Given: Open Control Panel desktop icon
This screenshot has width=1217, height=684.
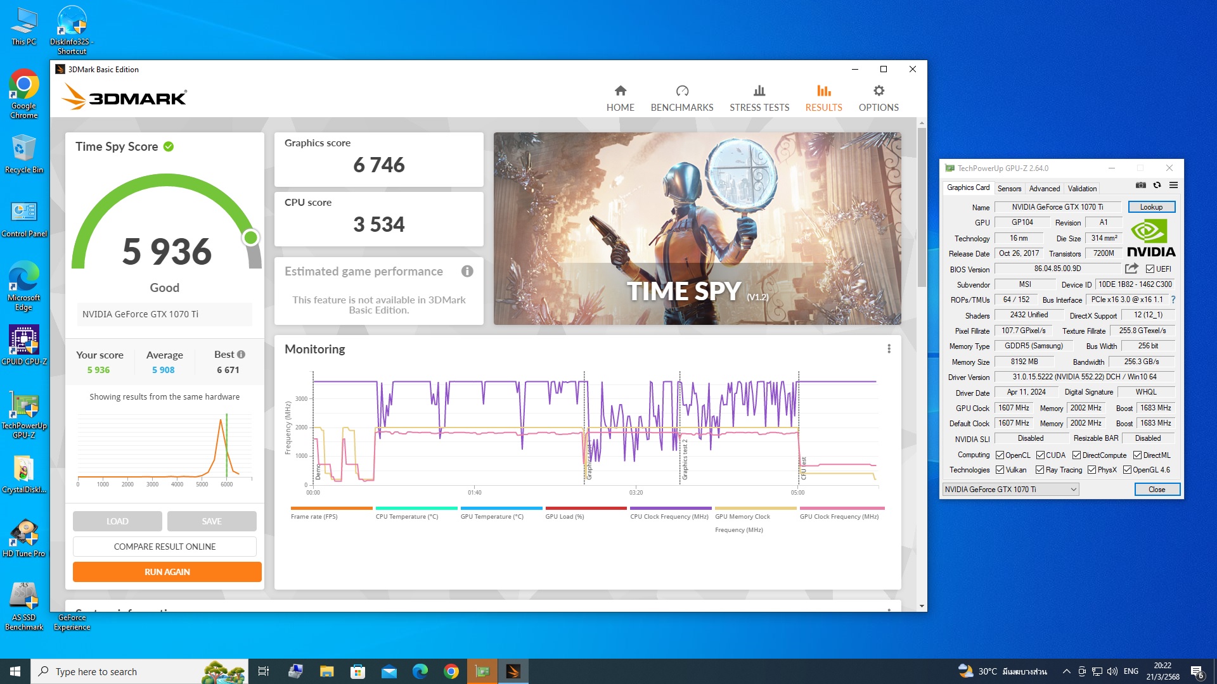Looking at the screenshot, I should pyautogui.click(x=24, y=218).
